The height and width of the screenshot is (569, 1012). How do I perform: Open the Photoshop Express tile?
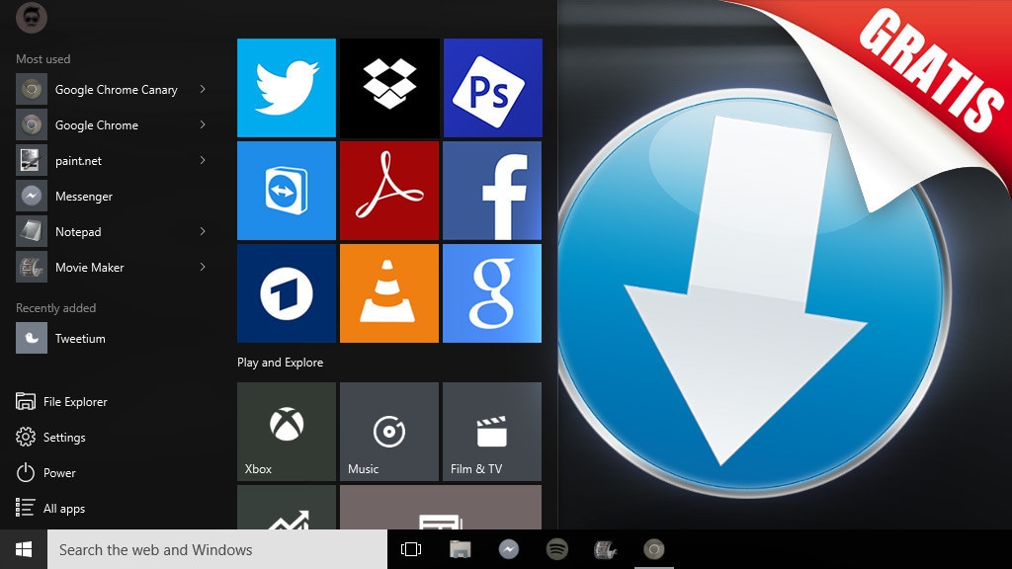(491, 87)
